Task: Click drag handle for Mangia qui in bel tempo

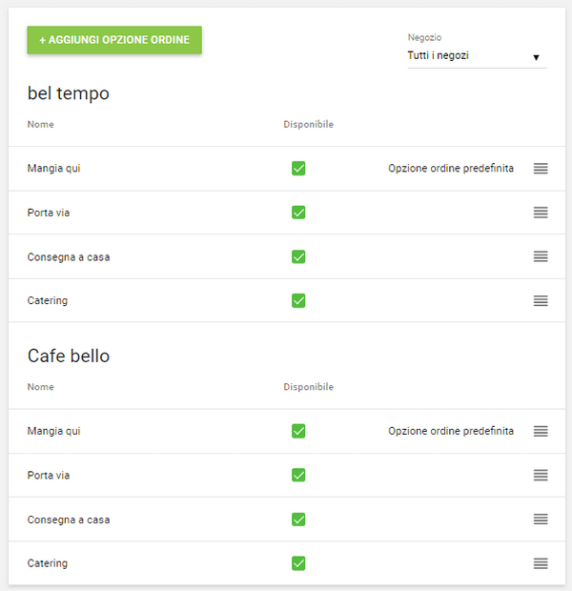Action: pyautogui.click(x=541, y=169)
